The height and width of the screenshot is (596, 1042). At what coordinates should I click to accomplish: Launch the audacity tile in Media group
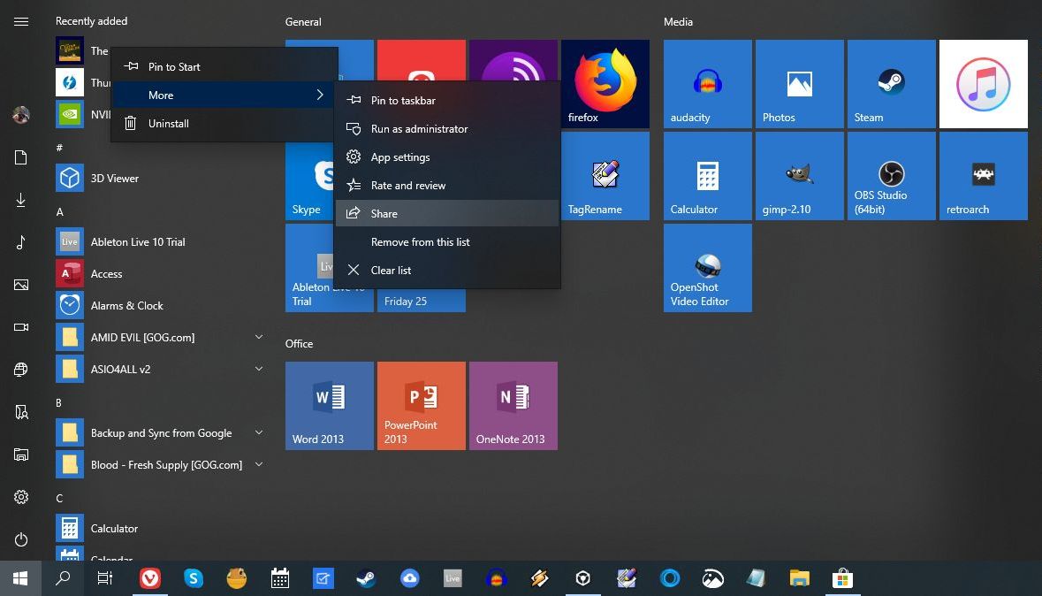(x=708, y=84)
